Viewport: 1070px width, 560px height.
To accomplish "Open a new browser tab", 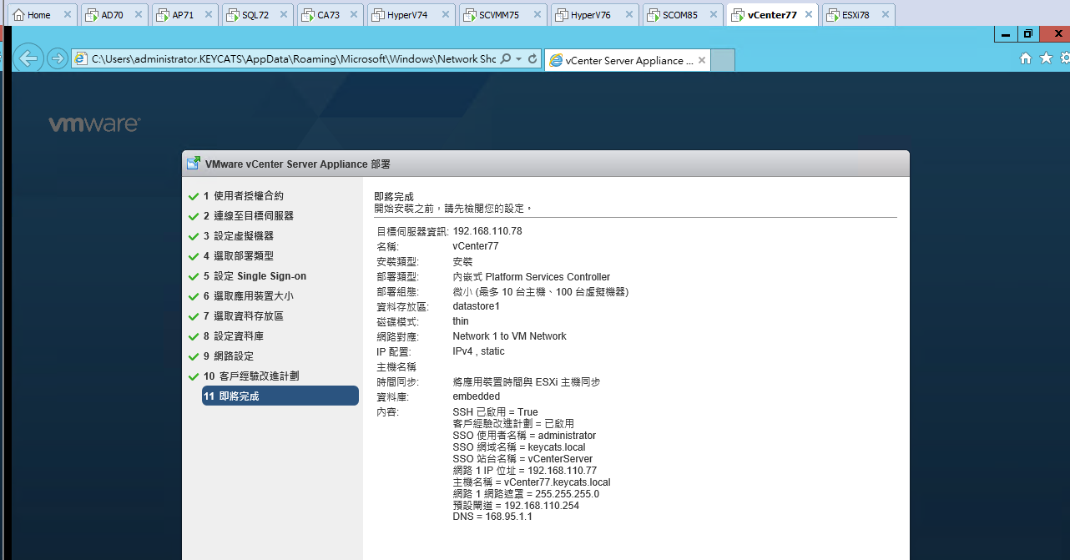I will point(723,60).
